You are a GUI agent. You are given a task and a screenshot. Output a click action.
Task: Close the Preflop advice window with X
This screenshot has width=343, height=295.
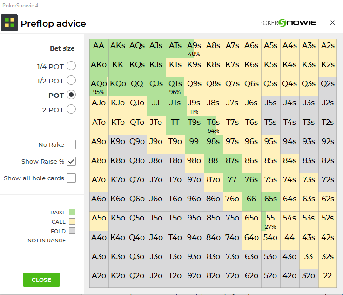pos(332,22)
